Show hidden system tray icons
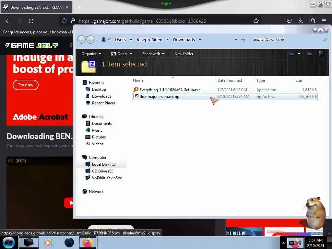Viewport: 332px width, 249px height. (283, 243)
